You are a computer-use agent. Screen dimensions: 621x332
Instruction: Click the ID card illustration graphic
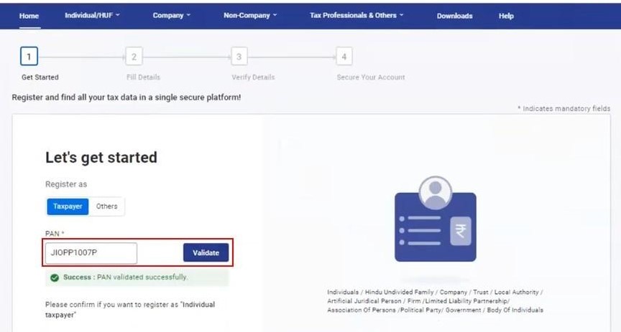coord(436,219)
